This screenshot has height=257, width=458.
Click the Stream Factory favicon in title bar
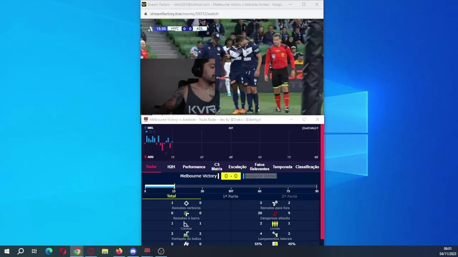coord(144,4)
